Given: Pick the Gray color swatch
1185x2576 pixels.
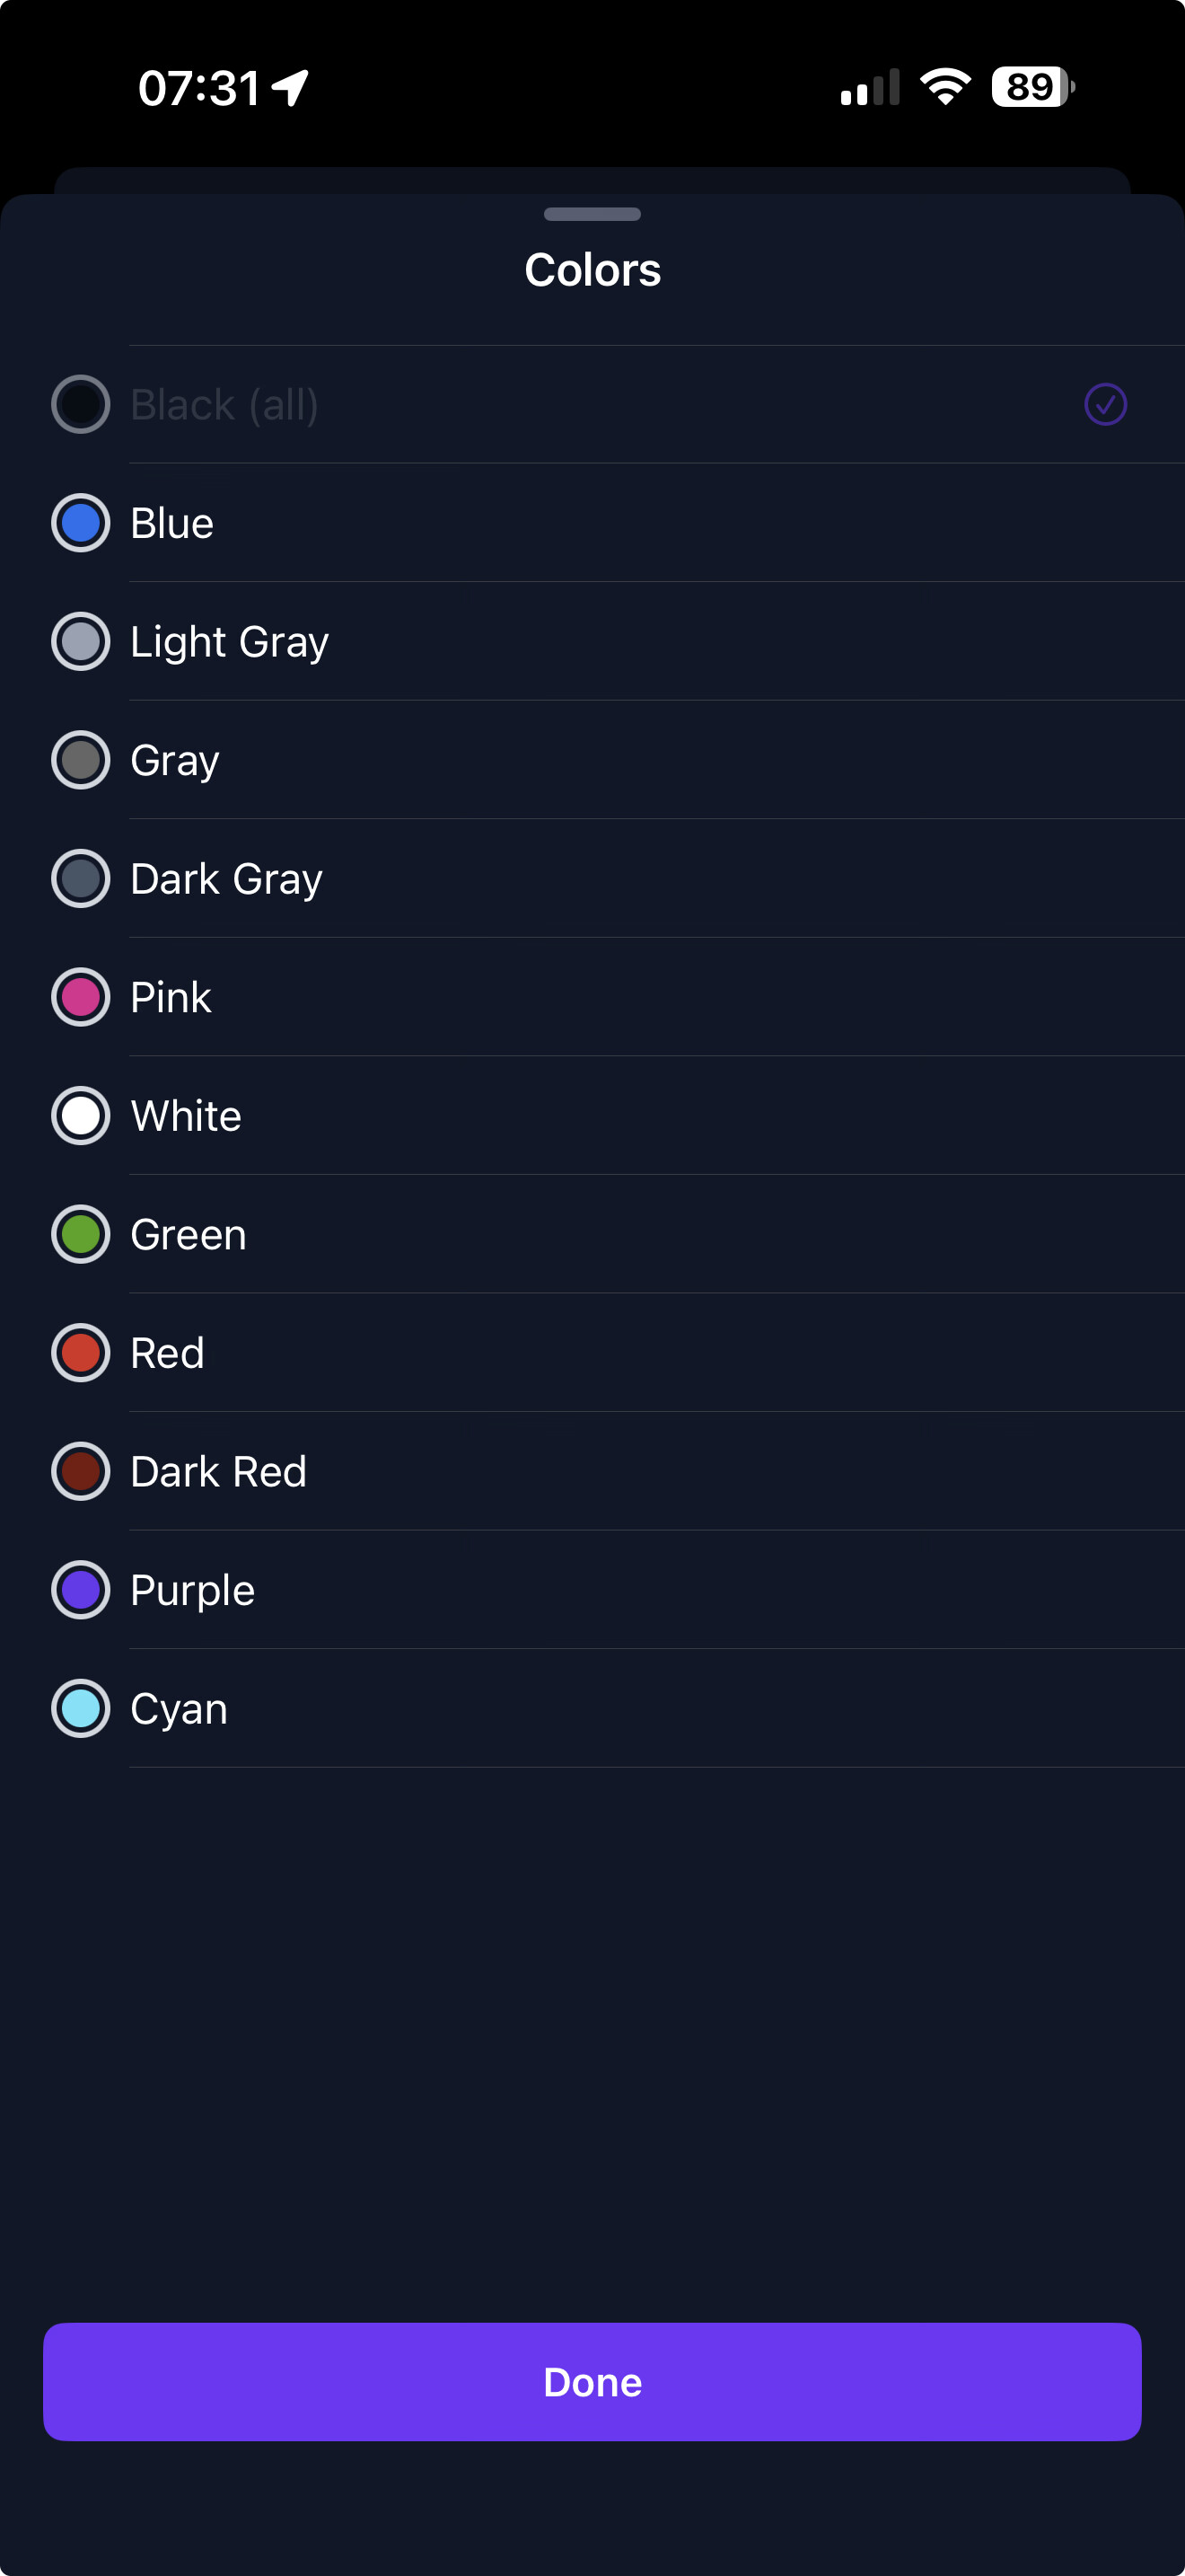Looking at the screenshot, I should click(x=81, y=760).
